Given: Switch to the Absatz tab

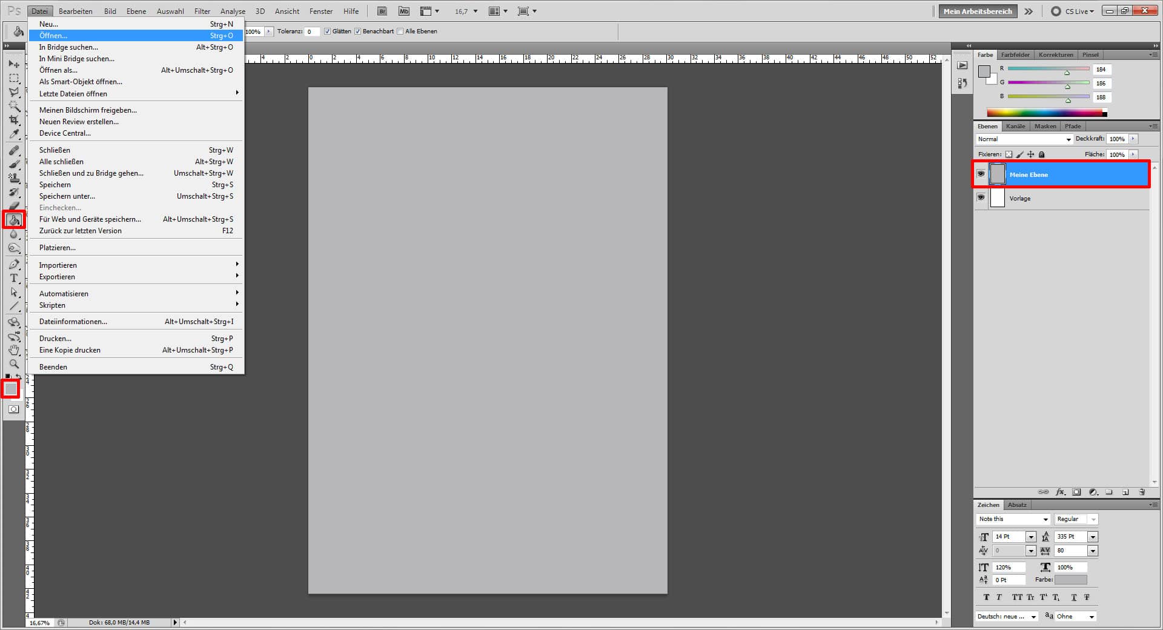Looking at the screenshot, I should click(x=1017, y=505).
